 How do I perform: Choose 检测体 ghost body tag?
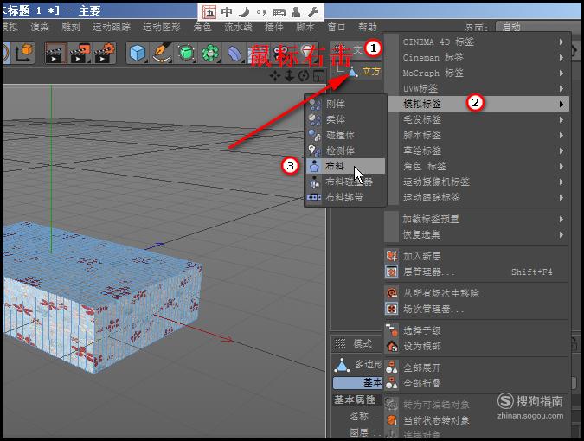coord(345,150)
